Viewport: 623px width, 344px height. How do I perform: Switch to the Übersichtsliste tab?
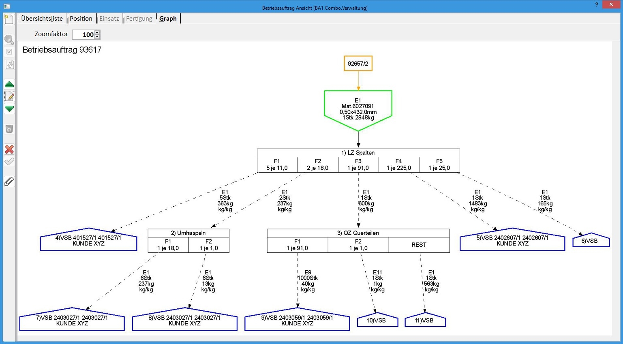[x=42, y=19]
